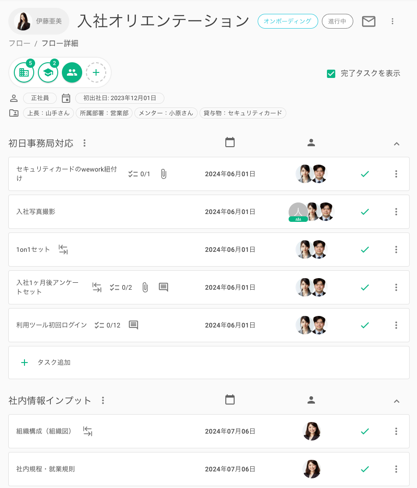Toggle completion checkmark on 組織構成（組織図）
The height and width of the screenshot is (488, 417).
(365, 431)
